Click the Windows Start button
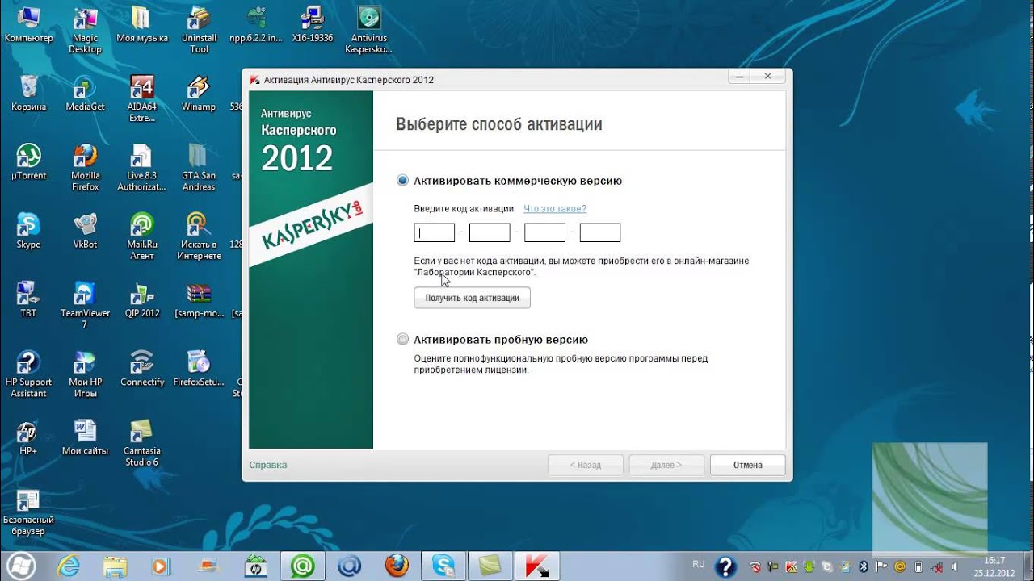Screen dimensions: 1034x581 click(20, 566)
